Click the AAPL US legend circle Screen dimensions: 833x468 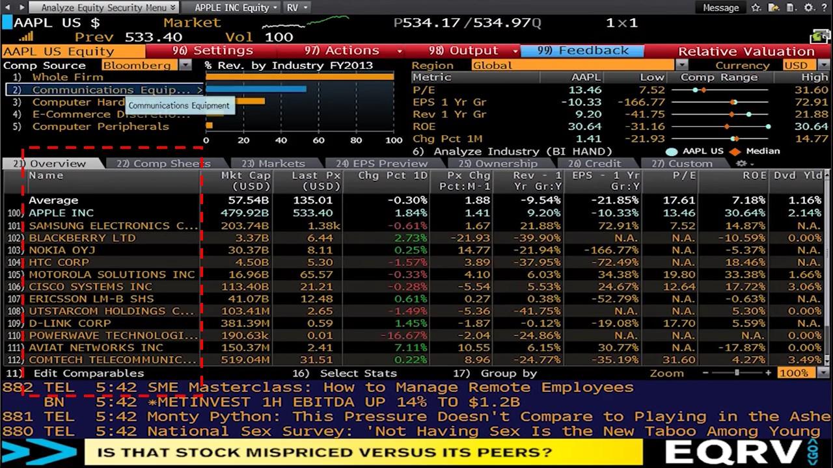coord(672,151)
